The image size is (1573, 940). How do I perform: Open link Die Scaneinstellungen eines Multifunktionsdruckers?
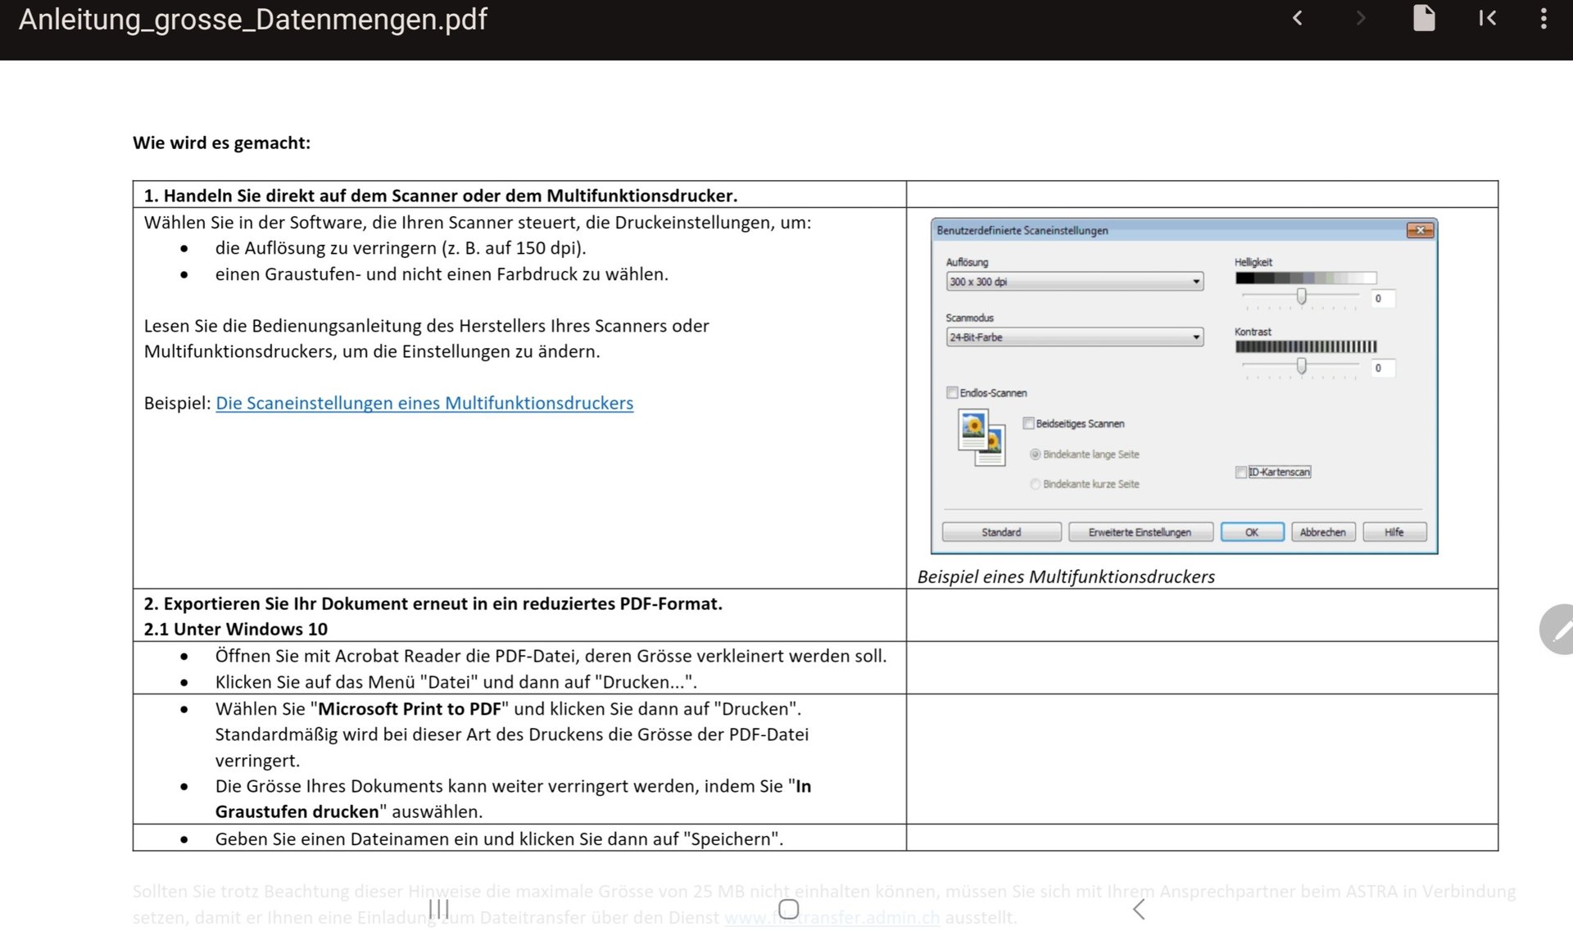click(x=424, y=403)
